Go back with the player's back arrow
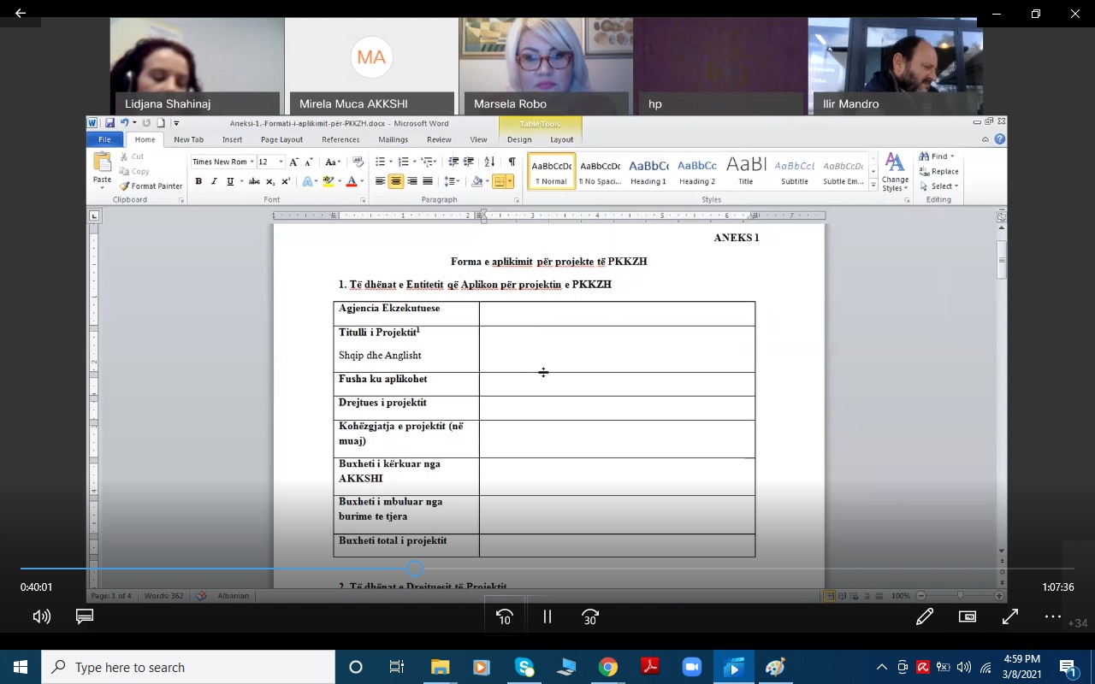Viewport: 1095px width, 684px height. [21, 14]
